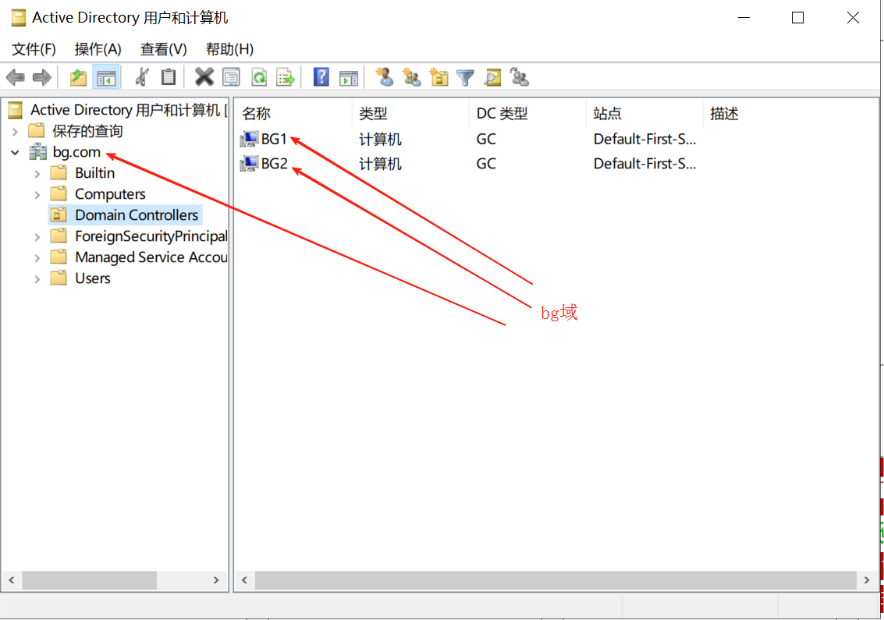Expand the 保存的查询 node
Image resolution: width=884 pixels, height=620 pixels.
[x=16, y=131]
